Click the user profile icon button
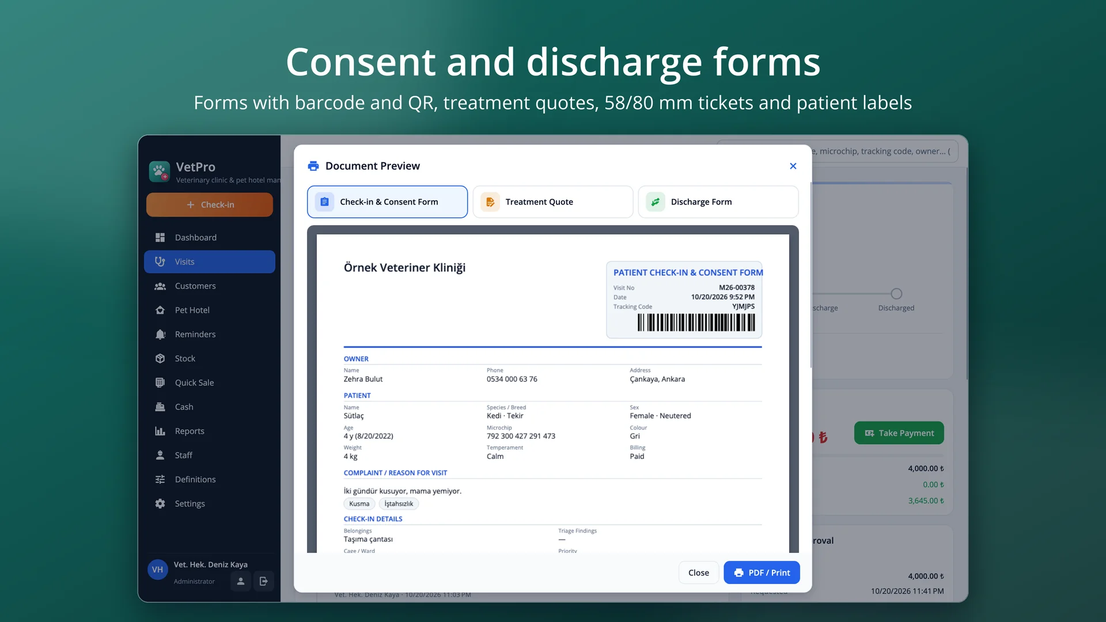 [x=241, y=581]
